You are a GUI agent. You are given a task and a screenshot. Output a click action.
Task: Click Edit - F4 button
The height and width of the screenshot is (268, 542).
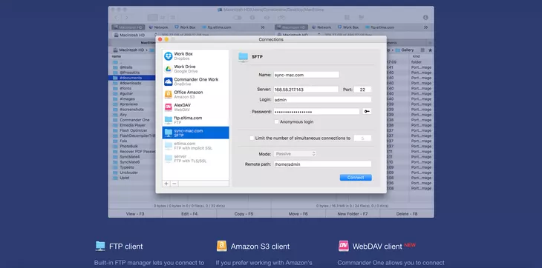click(x=189, y=213)
